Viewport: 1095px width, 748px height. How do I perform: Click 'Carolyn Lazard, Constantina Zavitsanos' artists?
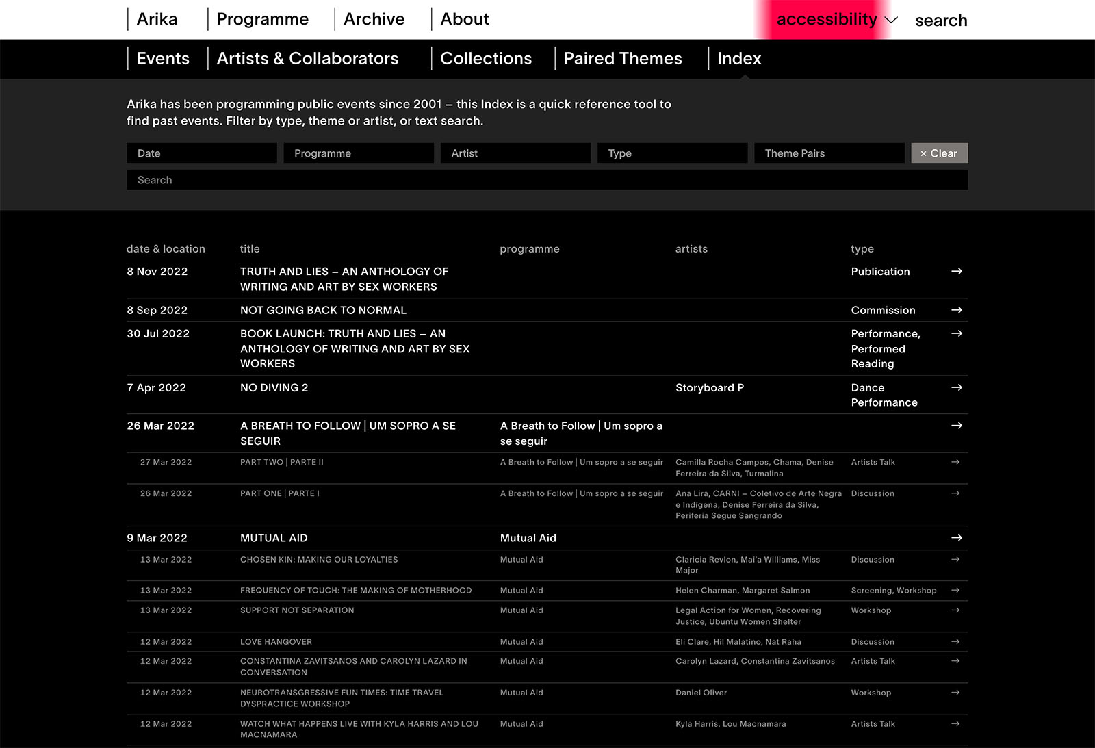click(x=755, y=661)
